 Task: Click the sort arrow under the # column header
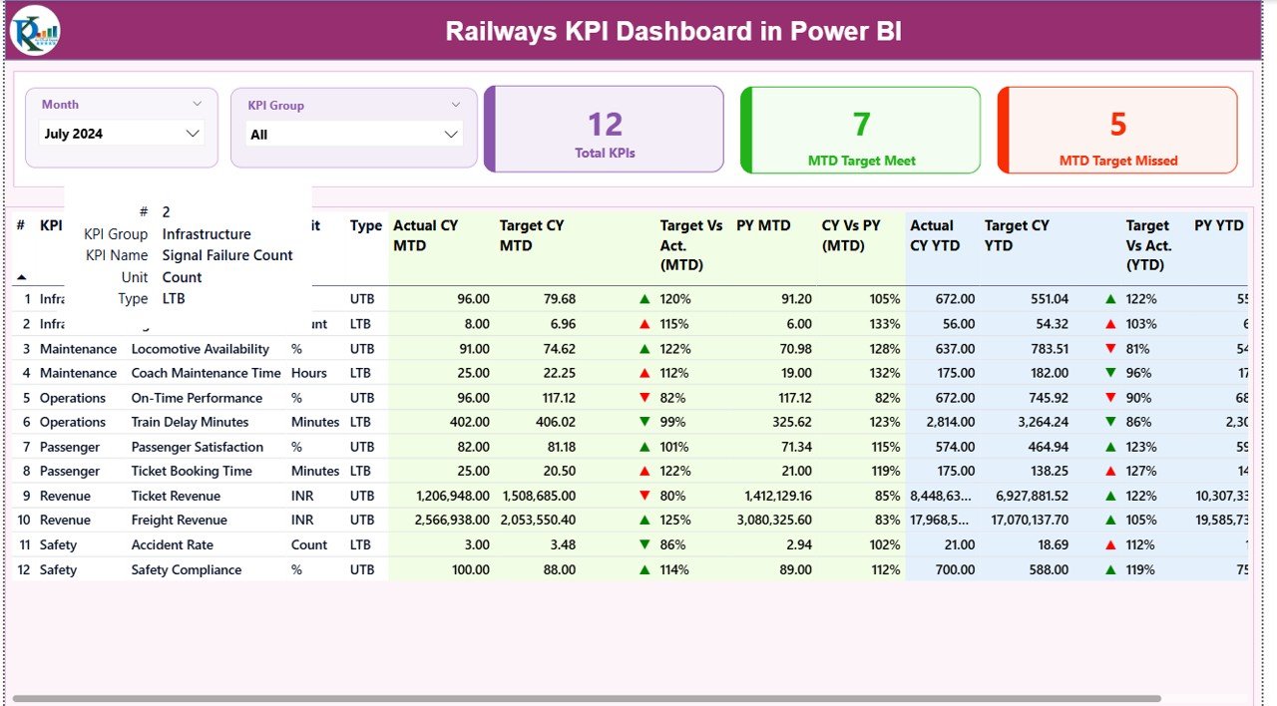coord(20,275)
